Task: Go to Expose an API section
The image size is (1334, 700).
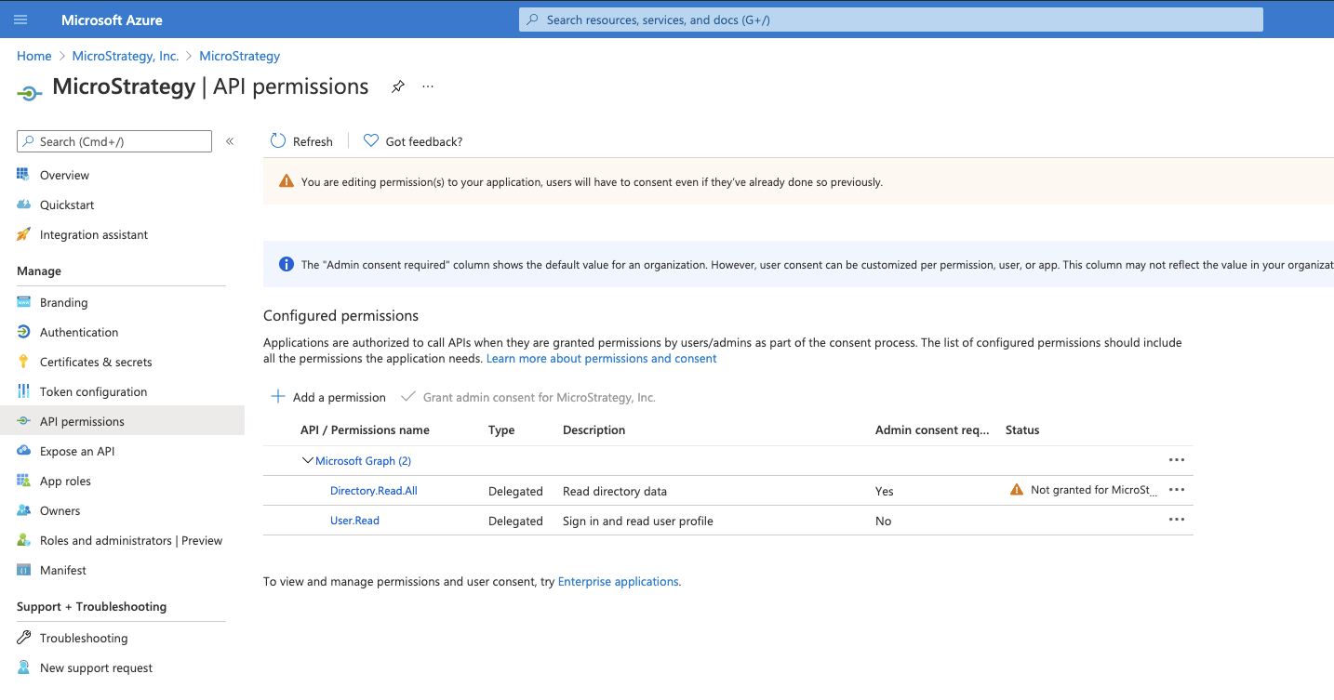Action: click(x=77, y=451)
